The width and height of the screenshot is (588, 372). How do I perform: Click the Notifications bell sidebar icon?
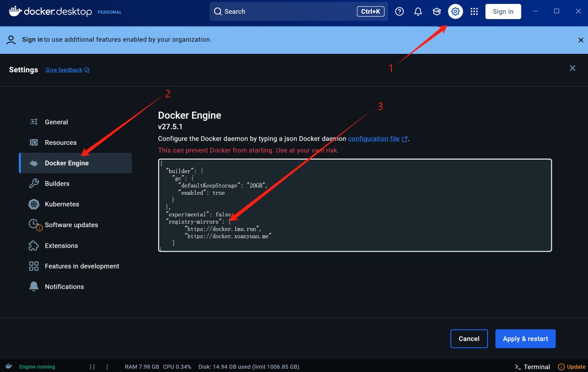(x=34, y=286)
